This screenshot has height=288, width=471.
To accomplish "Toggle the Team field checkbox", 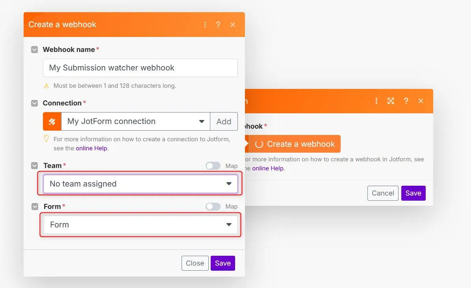I will point(35,166).
